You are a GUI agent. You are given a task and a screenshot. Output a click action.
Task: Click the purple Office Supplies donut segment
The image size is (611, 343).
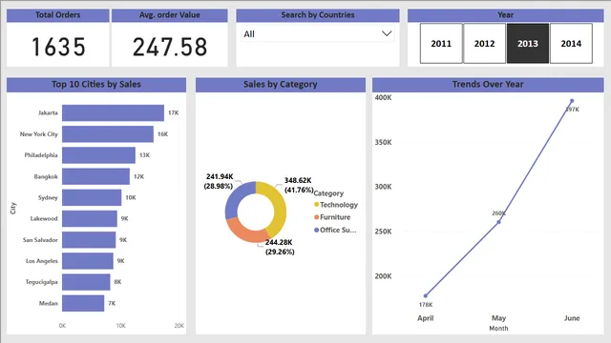pos(235,197)
